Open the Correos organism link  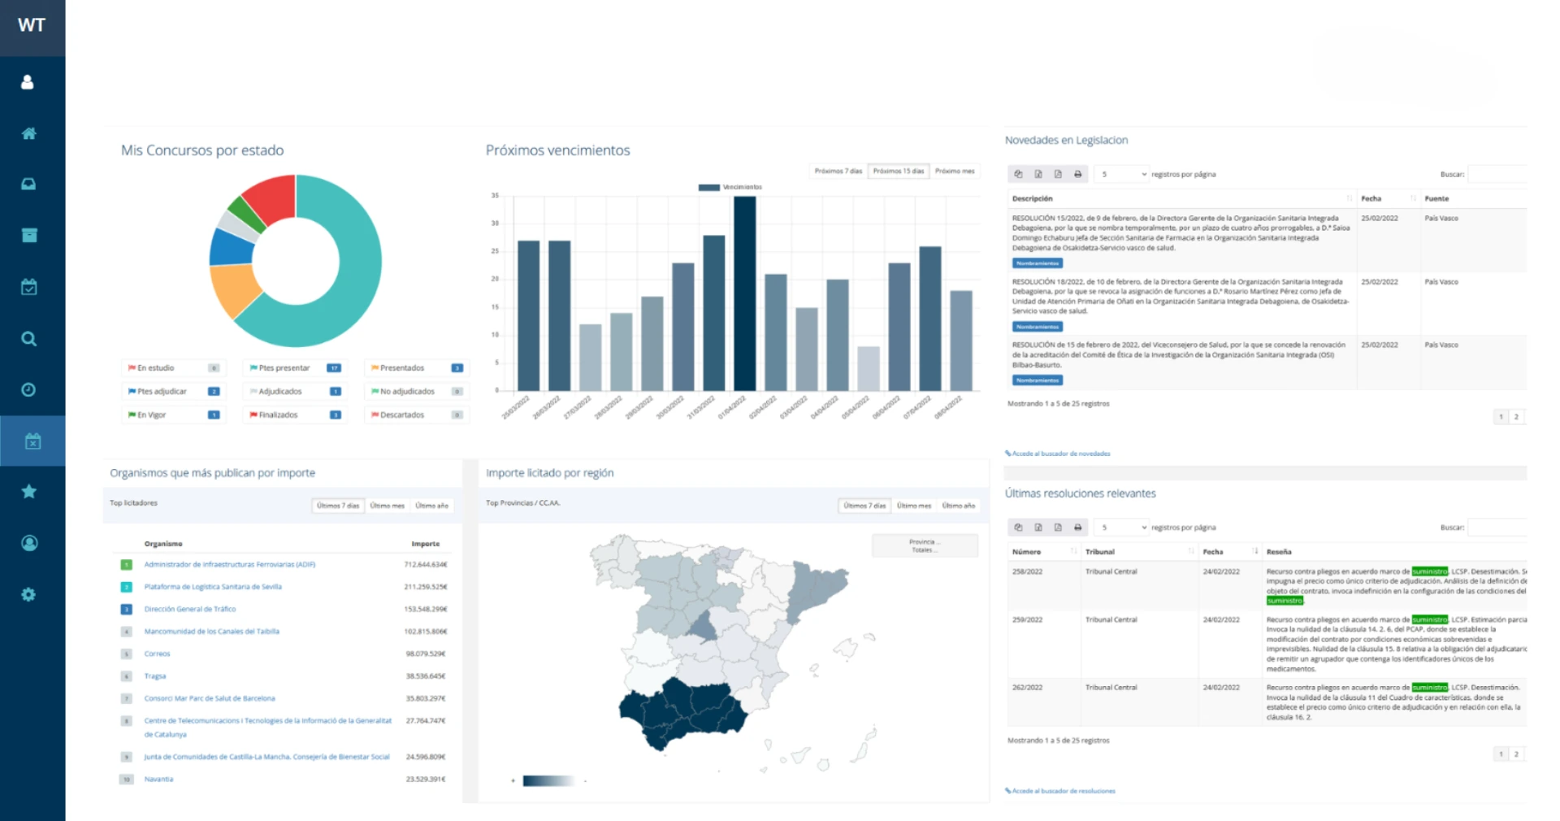158,654
